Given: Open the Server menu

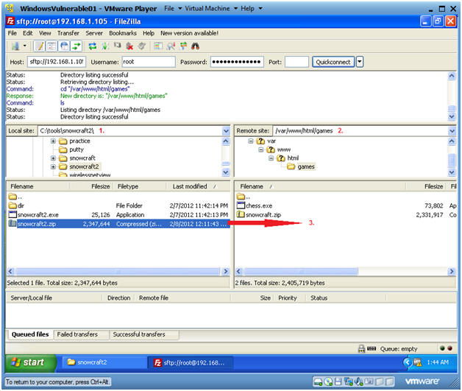Looking at the screenshot, I should [94, 33].
